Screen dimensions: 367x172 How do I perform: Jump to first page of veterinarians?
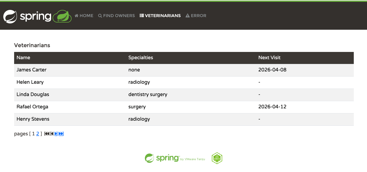coord(47,134)
